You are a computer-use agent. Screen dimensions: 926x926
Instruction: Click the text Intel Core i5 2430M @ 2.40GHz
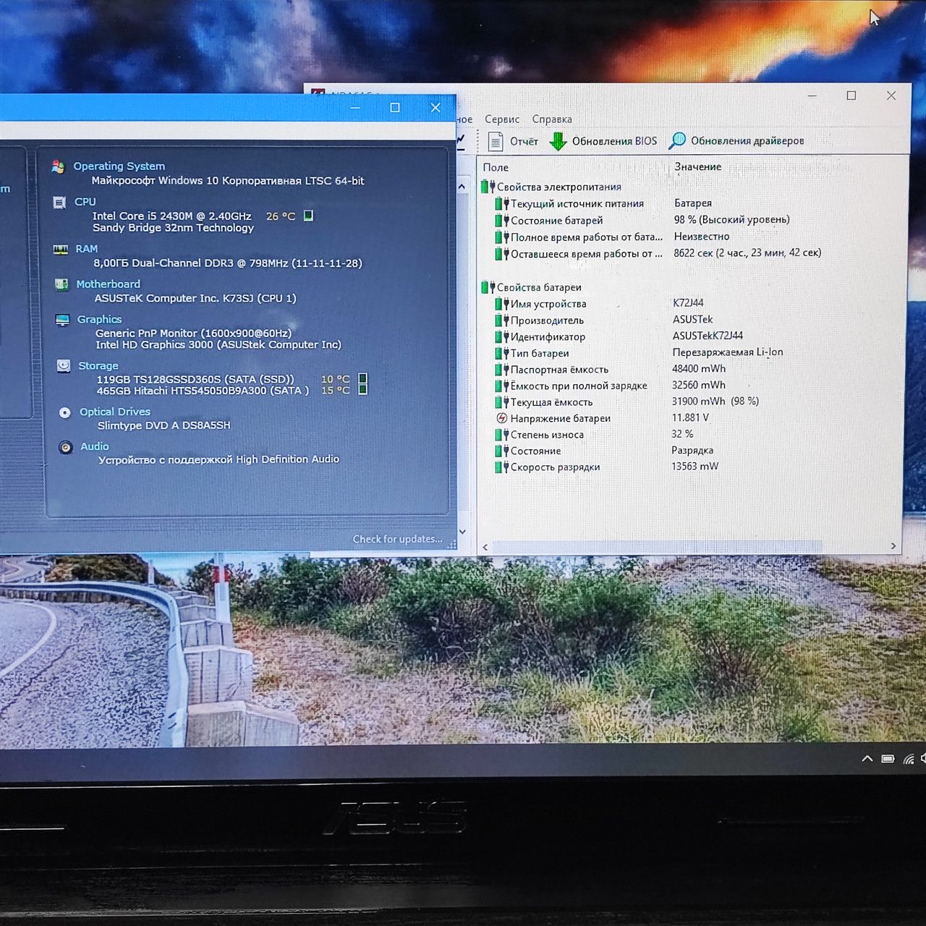(x=172, y=216)
